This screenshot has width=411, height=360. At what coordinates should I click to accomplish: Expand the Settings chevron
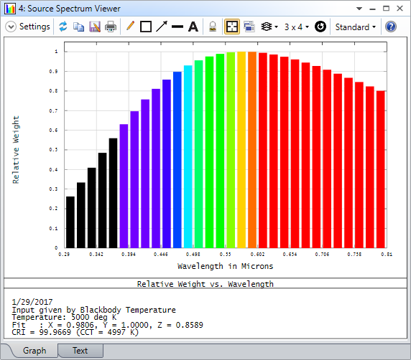pos(11,27)
